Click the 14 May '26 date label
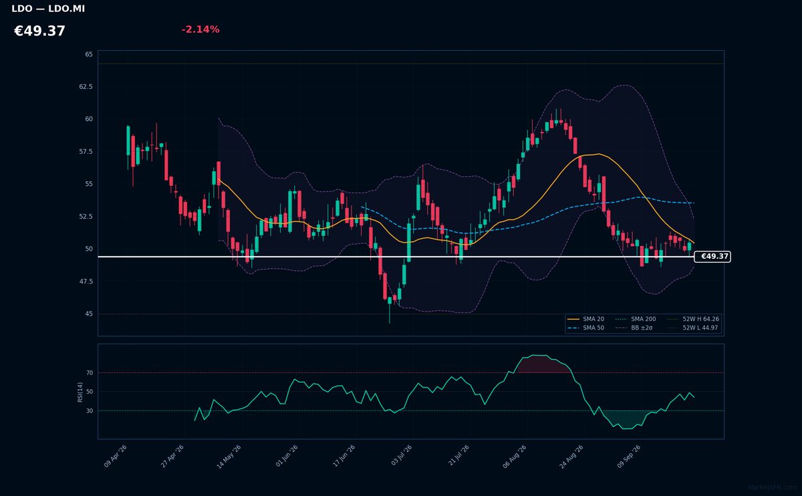The height and width of the screenshot is (496, 802). click(x=229, y=457)
